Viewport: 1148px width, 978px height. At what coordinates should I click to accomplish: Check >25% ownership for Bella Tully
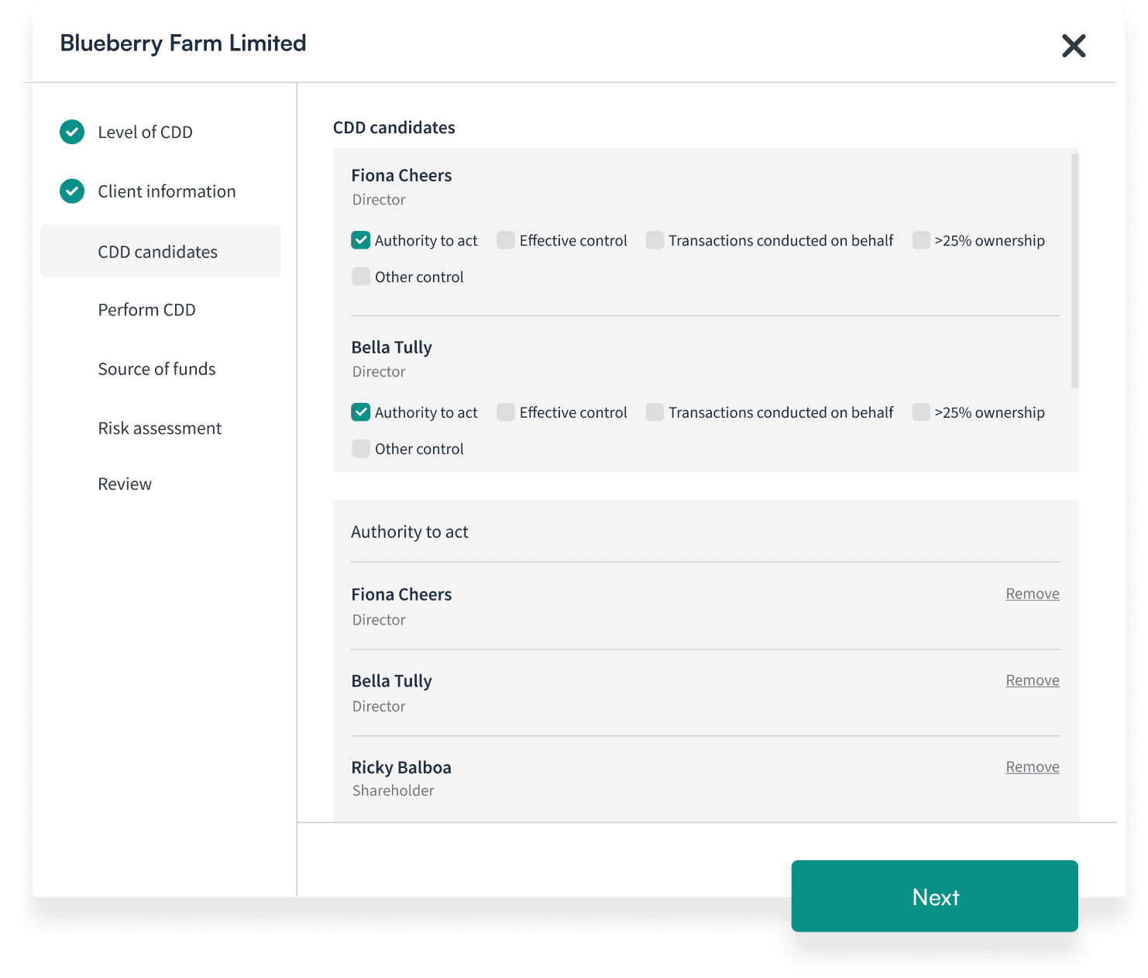[x=920, y=412]
